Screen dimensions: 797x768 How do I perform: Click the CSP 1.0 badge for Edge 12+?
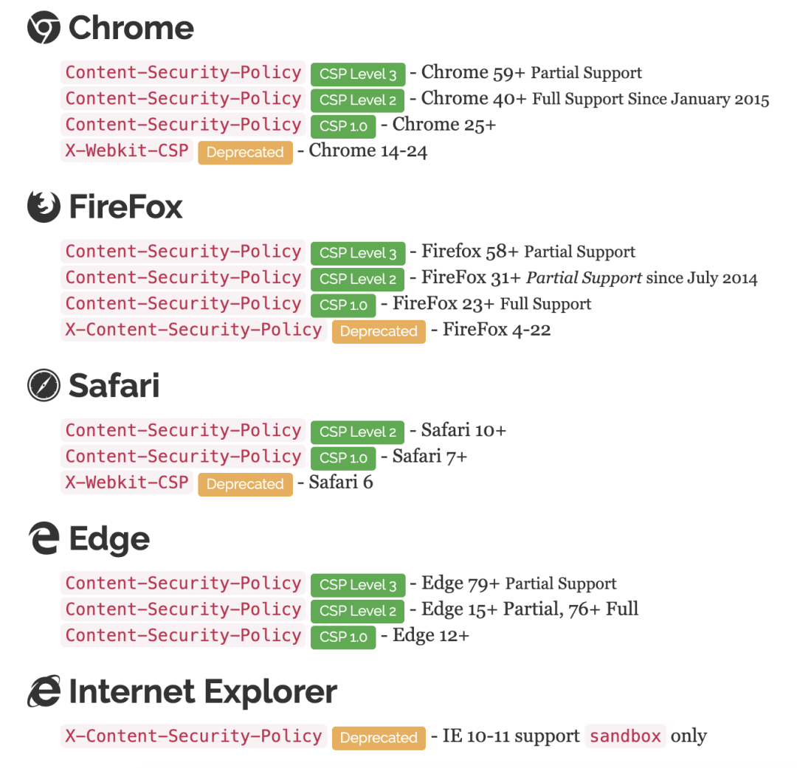pyautogui.click(x=343, y=637)
